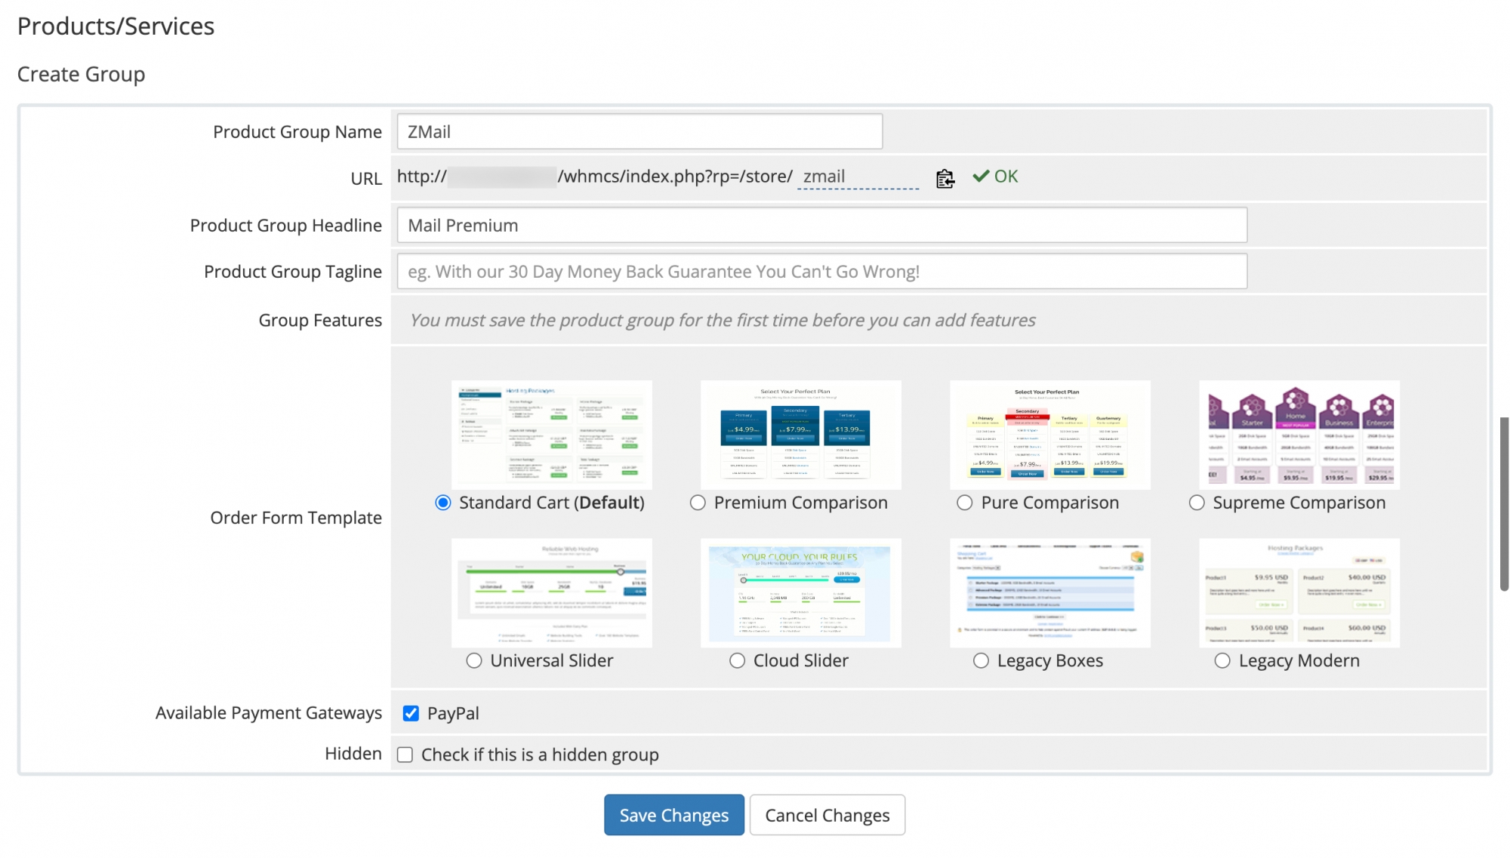Click the Create Group section header

pyautogui.click(x=81, y=73)
